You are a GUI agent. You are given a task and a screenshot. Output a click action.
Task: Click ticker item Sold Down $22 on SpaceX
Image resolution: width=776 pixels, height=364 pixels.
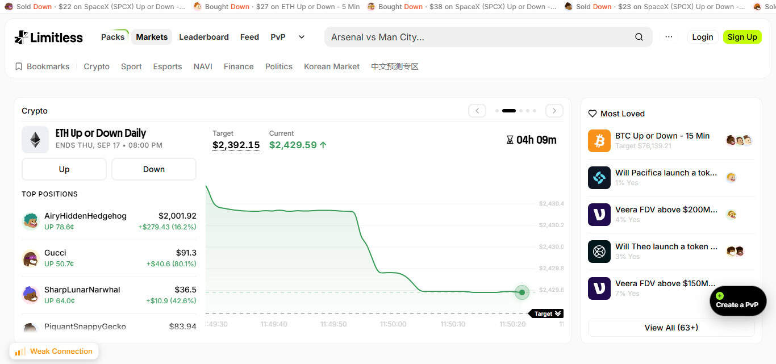[x=95, y=7]
